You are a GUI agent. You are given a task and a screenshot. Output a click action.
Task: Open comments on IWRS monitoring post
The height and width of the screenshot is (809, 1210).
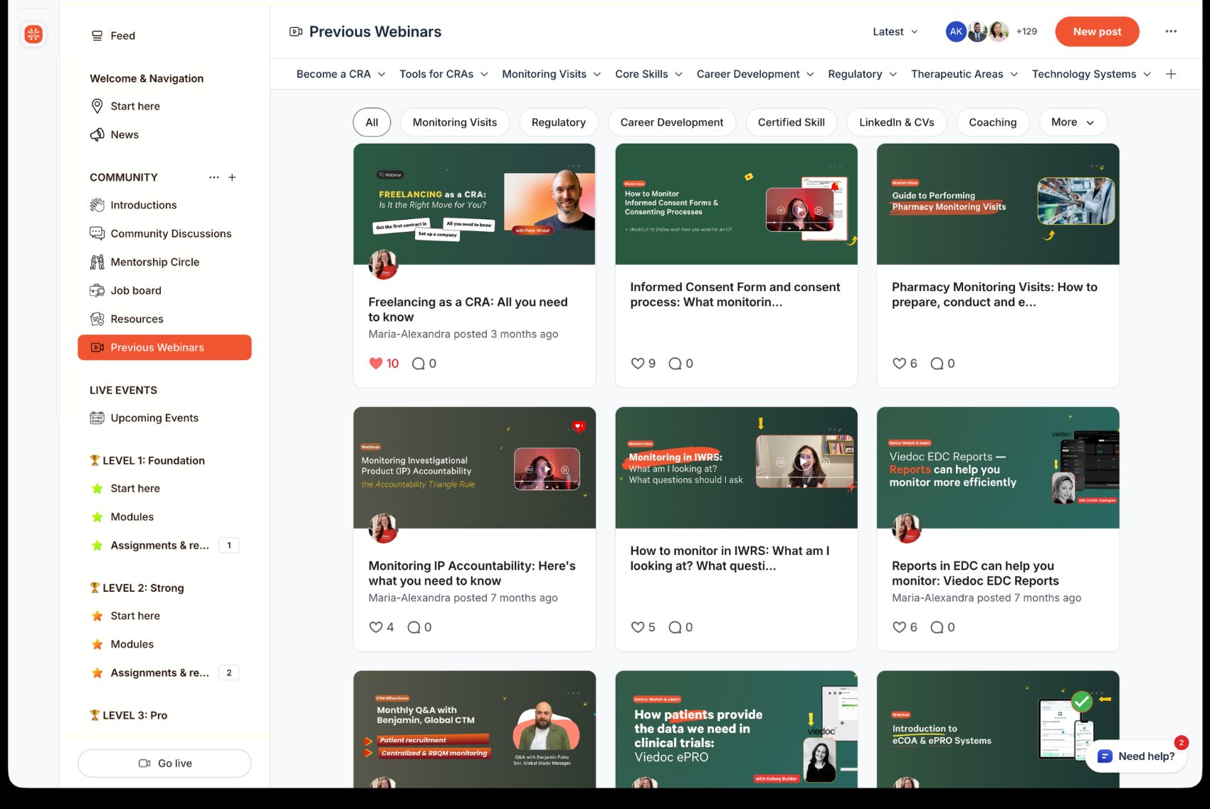pos(681,627)
